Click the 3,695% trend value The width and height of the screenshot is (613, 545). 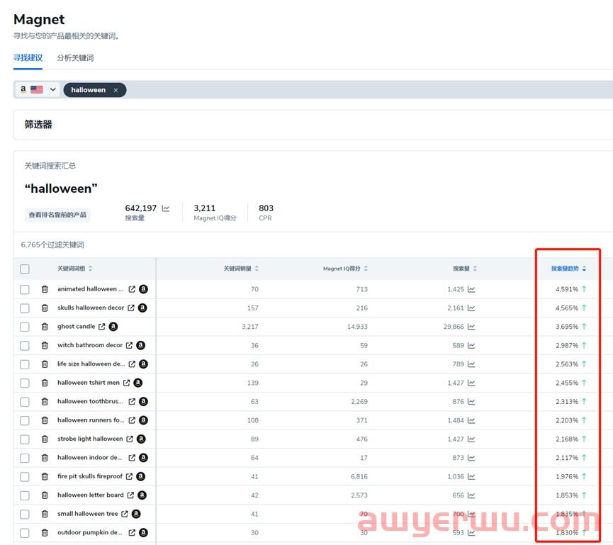566,327
